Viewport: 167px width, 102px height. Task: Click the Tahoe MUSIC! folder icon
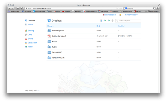click(x=49, y=52)
